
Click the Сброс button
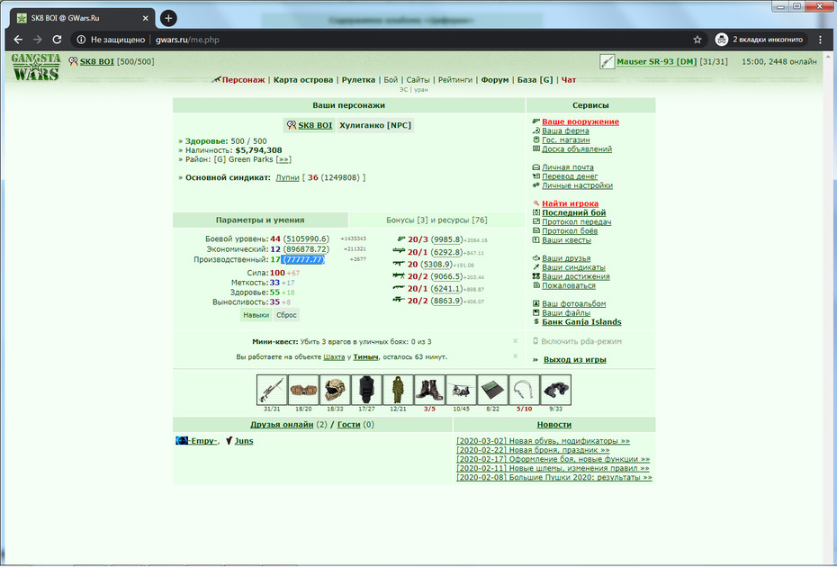tap(286, 315)
